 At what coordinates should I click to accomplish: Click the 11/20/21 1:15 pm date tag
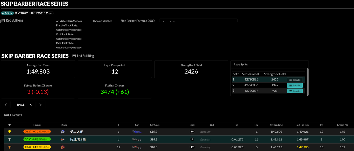coord(42,13)
